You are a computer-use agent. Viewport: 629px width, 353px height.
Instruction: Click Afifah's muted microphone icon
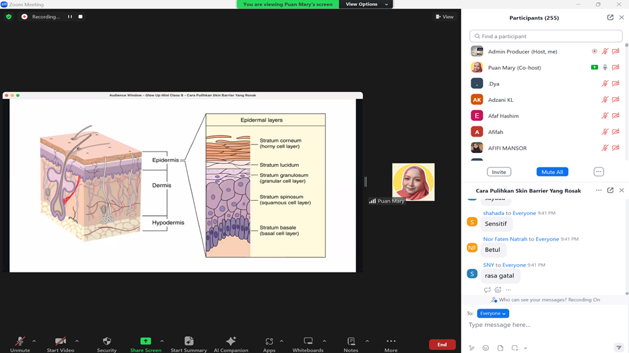605,131
